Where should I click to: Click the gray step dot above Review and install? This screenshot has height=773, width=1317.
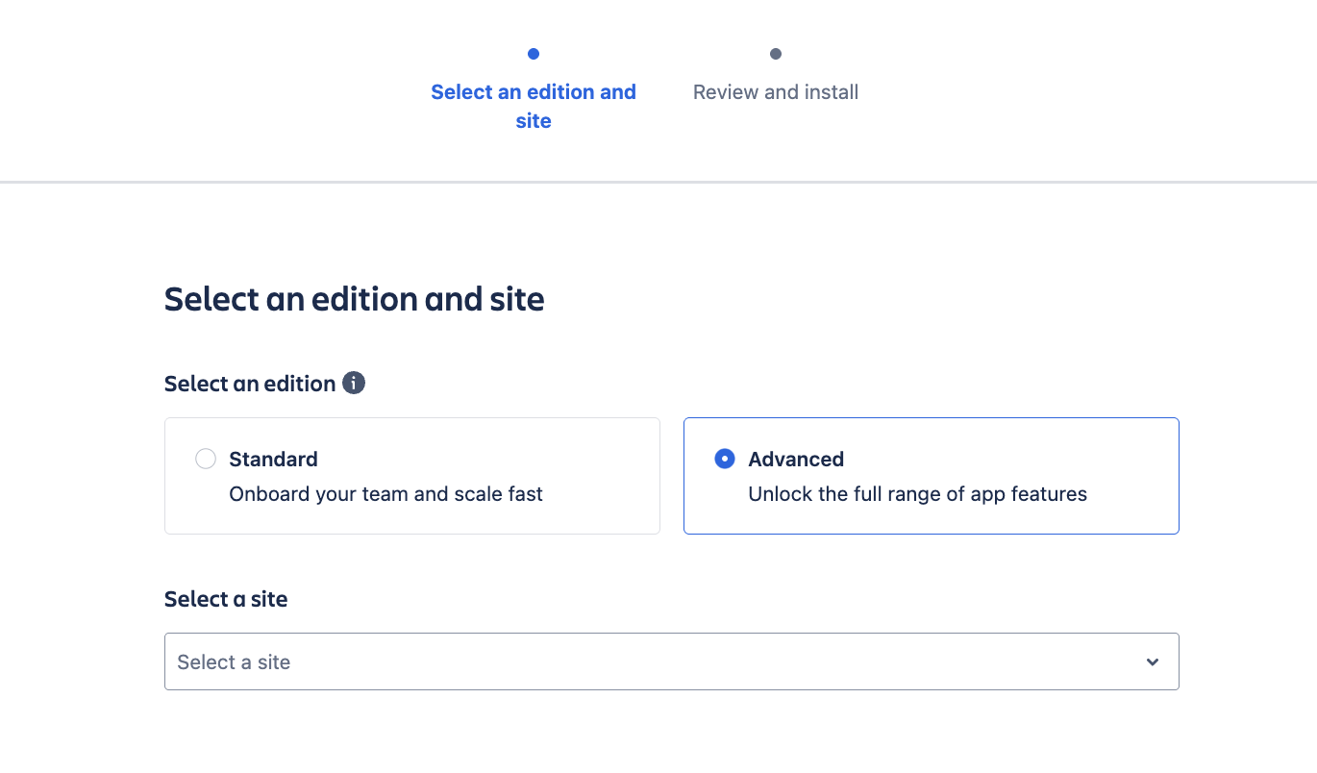776,54
